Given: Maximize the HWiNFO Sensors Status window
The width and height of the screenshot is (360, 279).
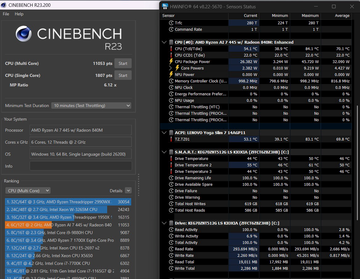Looking at the screenshot, I should 334,7.
